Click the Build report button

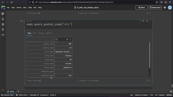[x=155, y=8]
